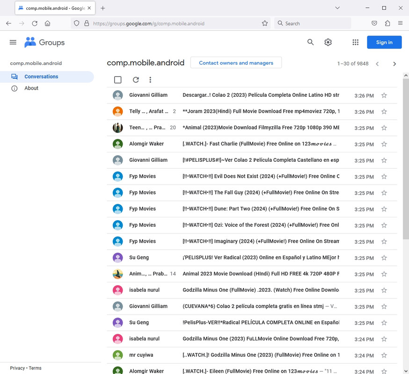Reload the page in browser
The width and height of the screenshot is (409, 374).
coord(35,23)
